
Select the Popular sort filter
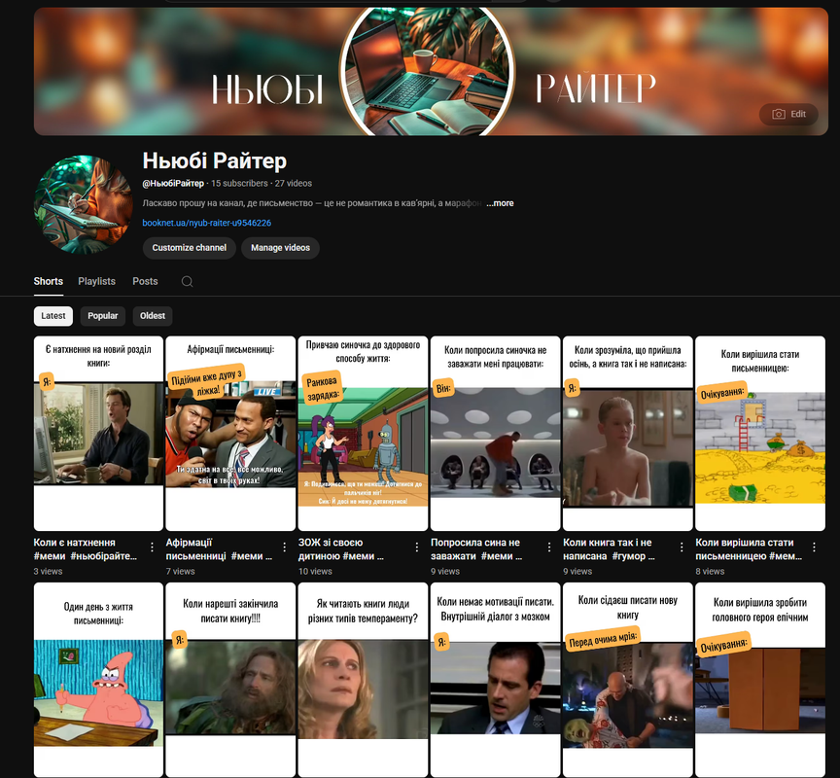(102, 316)
